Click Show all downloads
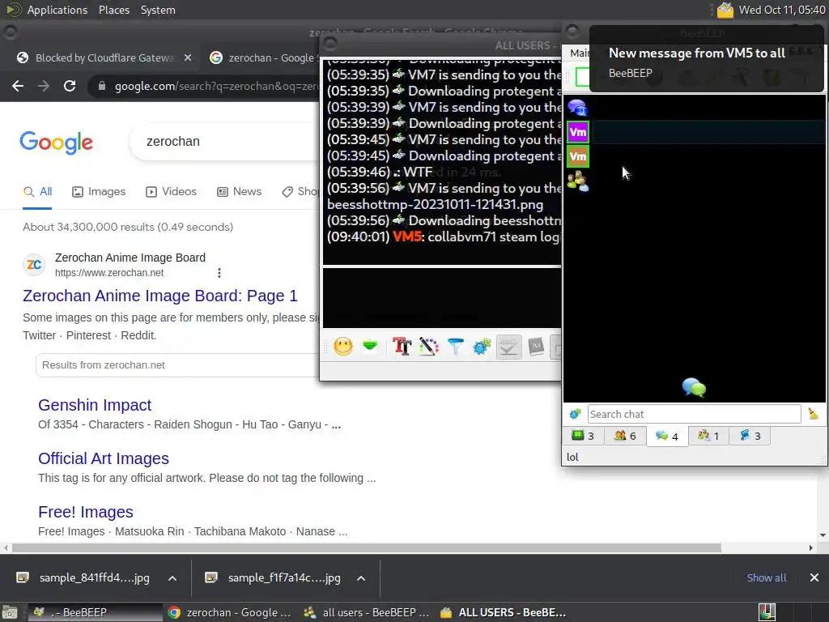This screenshot has width=829, height=622. pyautogui.click(x=766, y=577)
